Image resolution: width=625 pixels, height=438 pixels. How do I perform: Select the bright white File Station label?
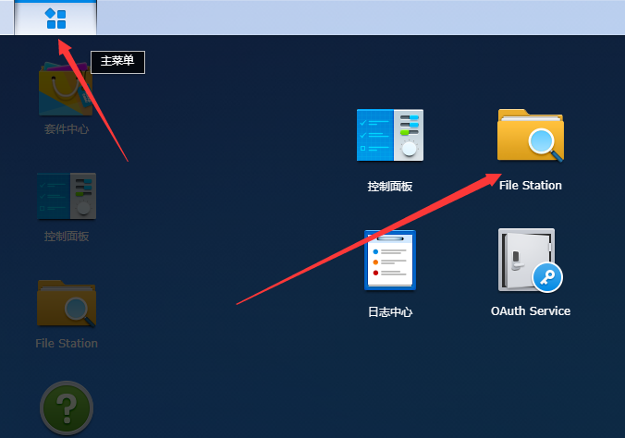531,186
